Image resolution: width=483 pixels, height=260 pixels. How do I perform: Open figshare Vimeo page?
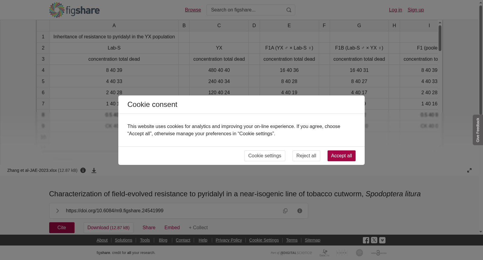pos(382,240)
